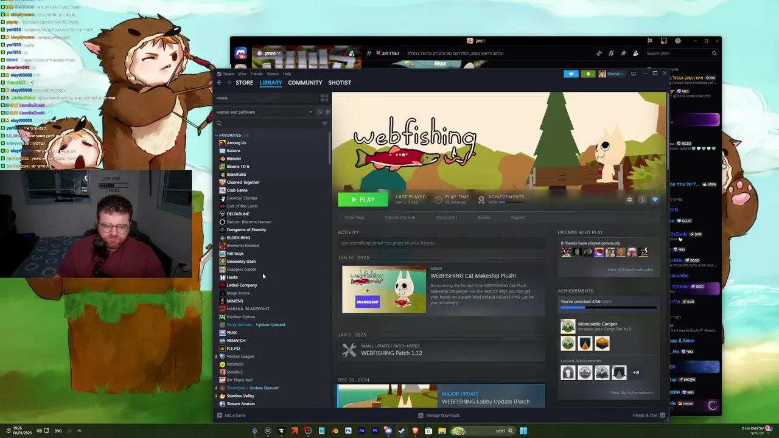Open the Webfishing Discussions link

[x=446, y=217]
